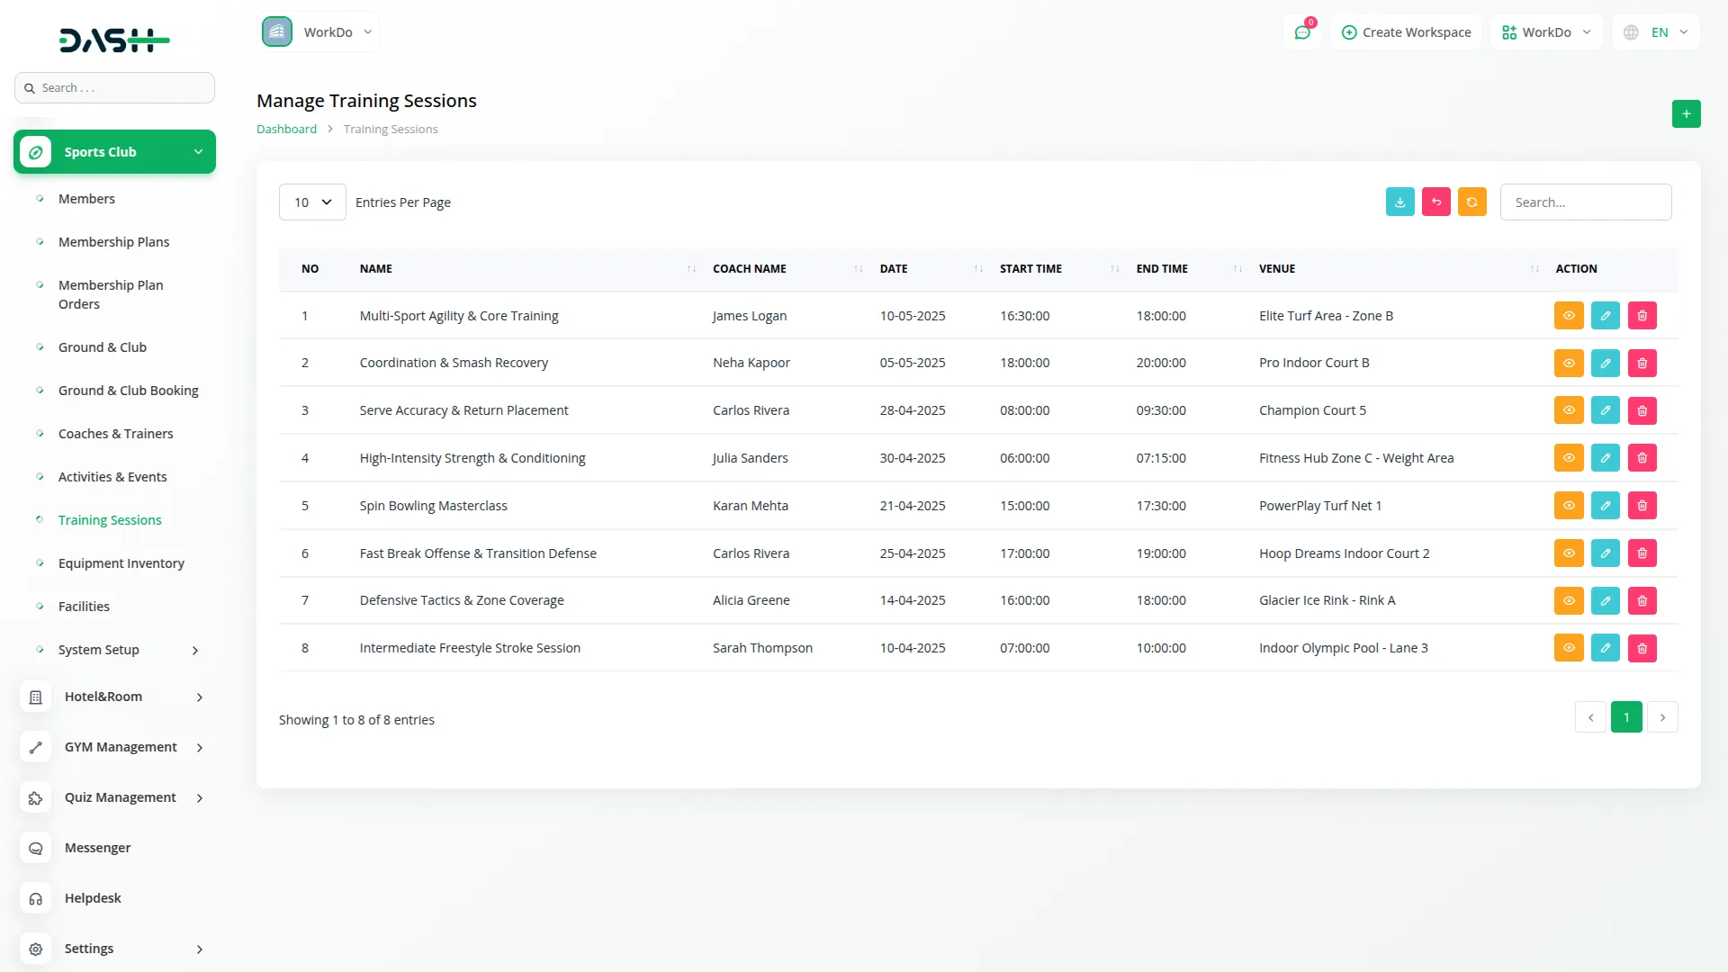The height and width of the screenshot is (972, 1728).
Task: Delete the Coordination & Smash Recovery session
Action: (x=1642, y=364)
